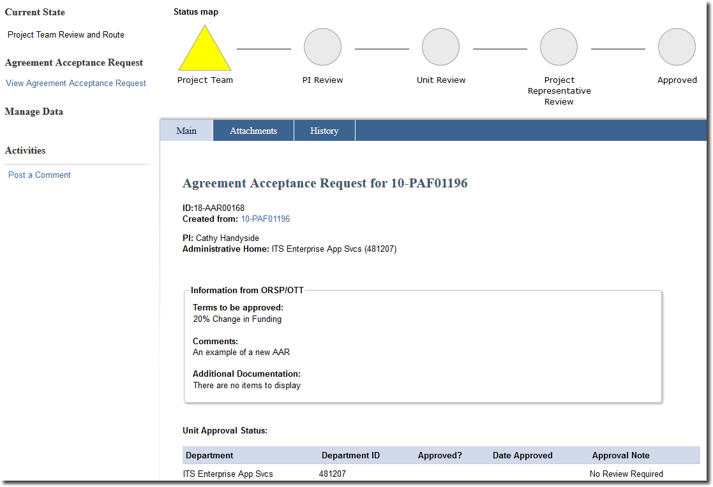Click the Status map label
This screenshot has height=487, width=713.
pyautogui.click(x=196, y=12)
